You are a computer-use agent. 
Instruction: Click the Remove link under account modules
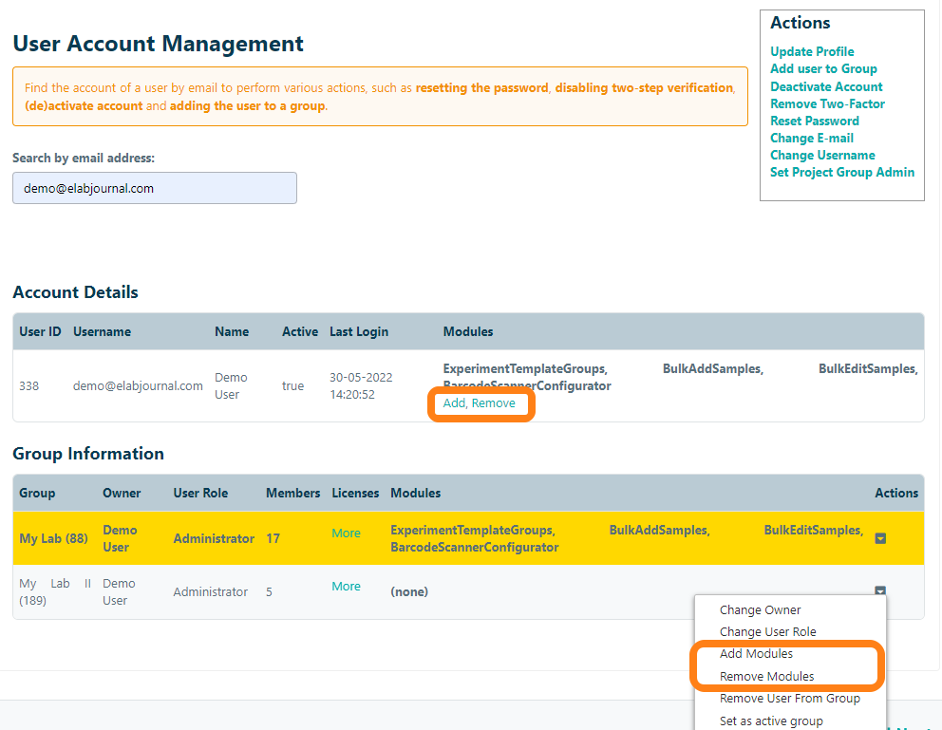click(x=494, y=403)
